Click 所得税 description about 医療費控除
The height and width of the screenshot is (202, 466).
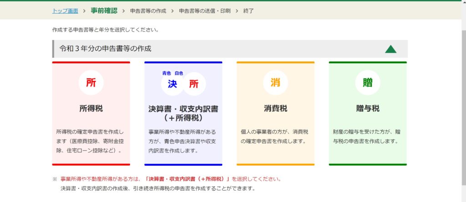[x=90, y=141]
